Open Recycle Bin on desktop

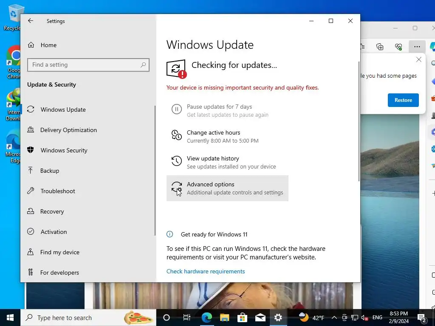coord(13,18)
